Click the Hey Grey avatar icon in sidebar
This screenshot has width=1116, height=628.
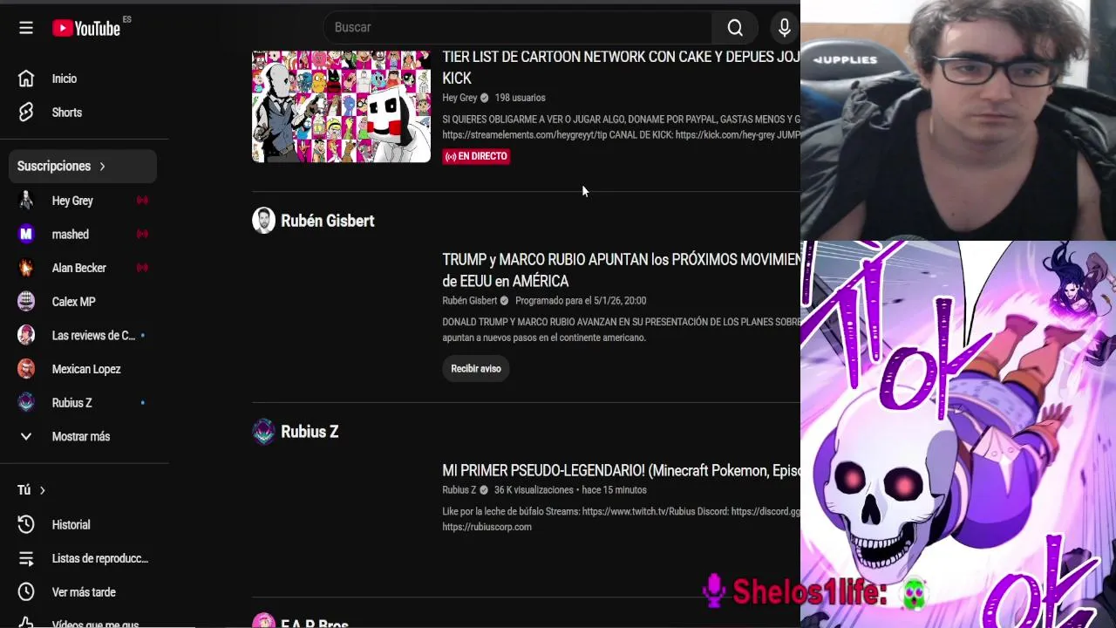(x=26, y=201)
